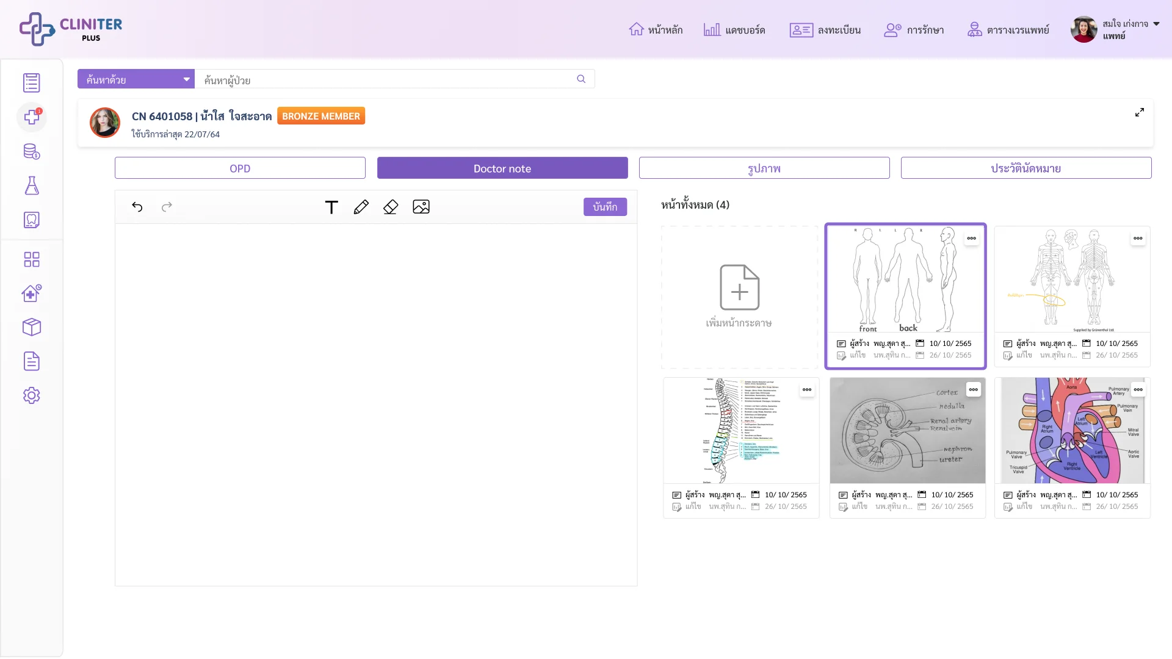The width and height of the screenshot is (1172, 659).
Task: Open the ค้นหาด้วย search-by dropdown
Action: click(136, 79)
